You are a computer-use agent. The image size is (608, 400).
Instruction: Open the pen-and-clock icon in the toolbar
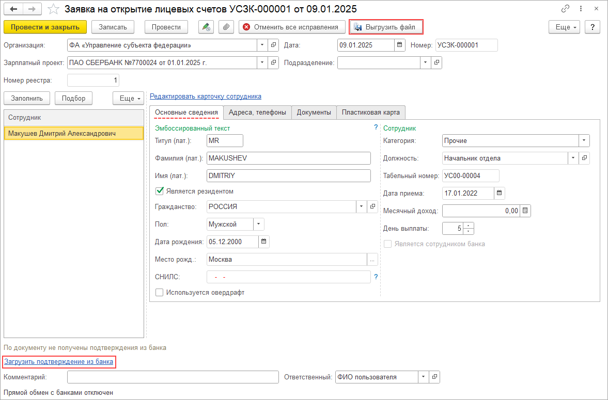click(x=206, y=27)
